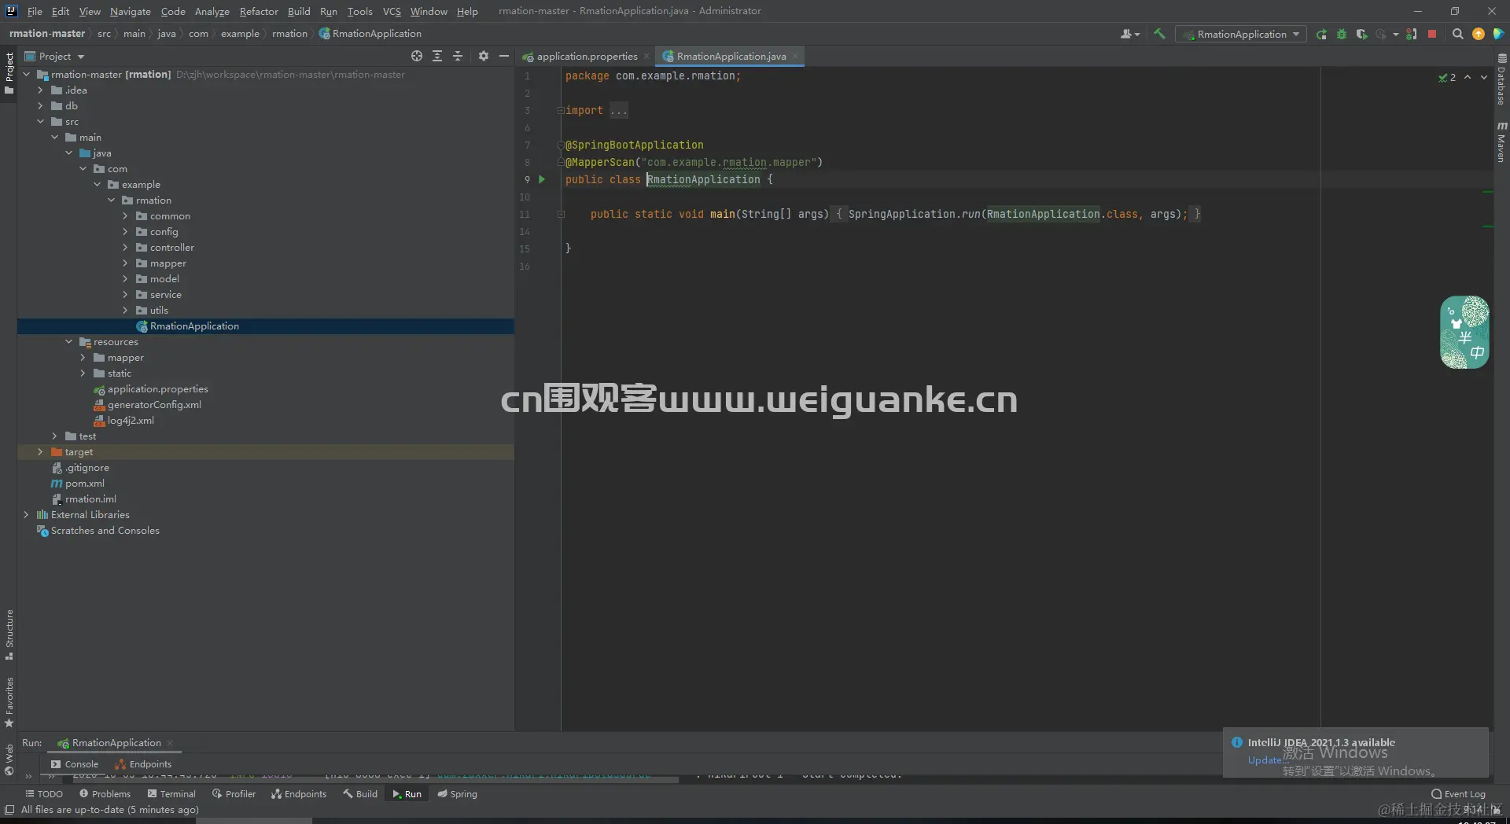Close the RmationApplication run tab

pos(170,743)
